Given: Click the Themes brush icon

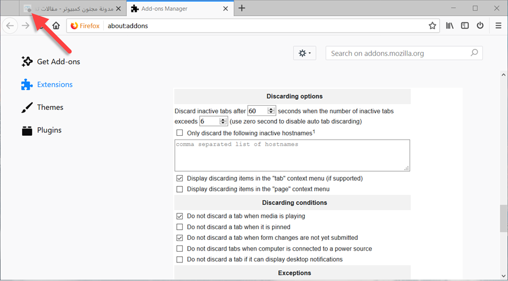Looking at the screenshot, I should [27, 108].
